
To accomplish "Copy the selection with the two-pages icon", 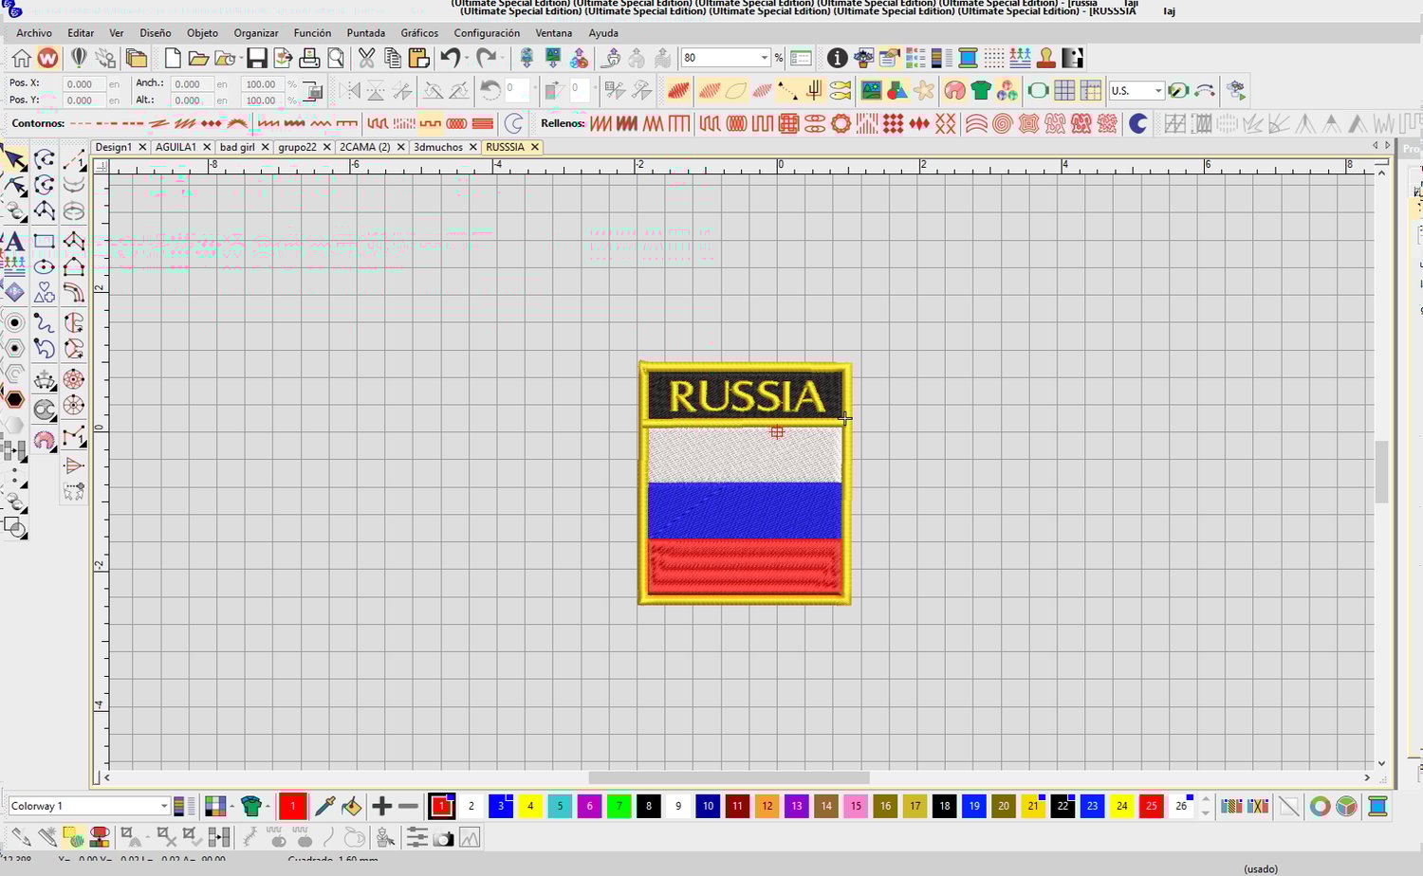I will point(392,59).
